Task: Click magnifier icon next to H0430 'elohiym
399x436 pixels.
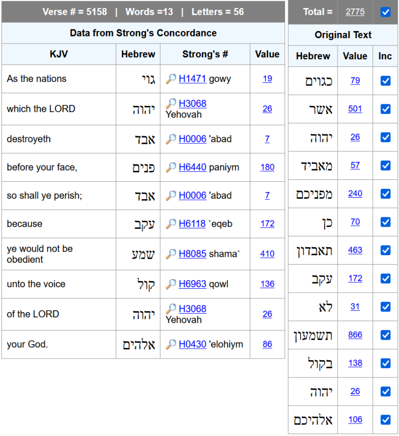Action: click(x=171, y=344)
